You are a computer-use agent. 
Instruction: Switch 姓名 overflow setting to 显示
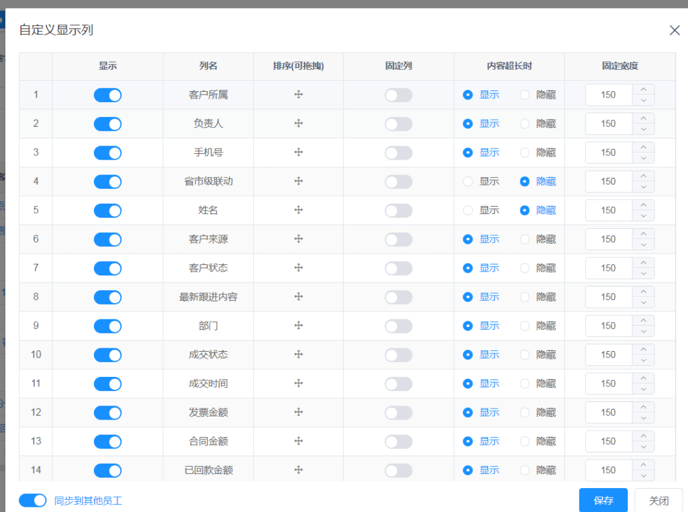pyautogui.click(x=467, y=210)
